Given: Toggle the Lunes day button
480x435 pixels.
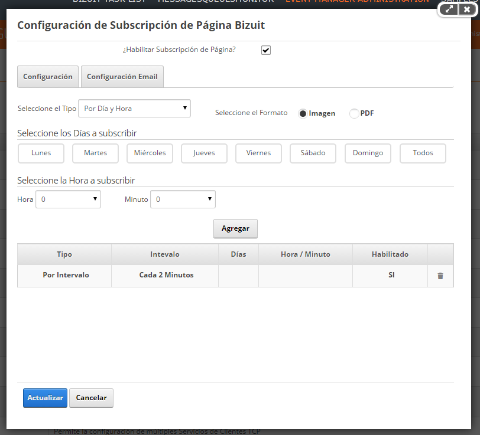Looking at the screenshot, I should (x=41, y=153).
